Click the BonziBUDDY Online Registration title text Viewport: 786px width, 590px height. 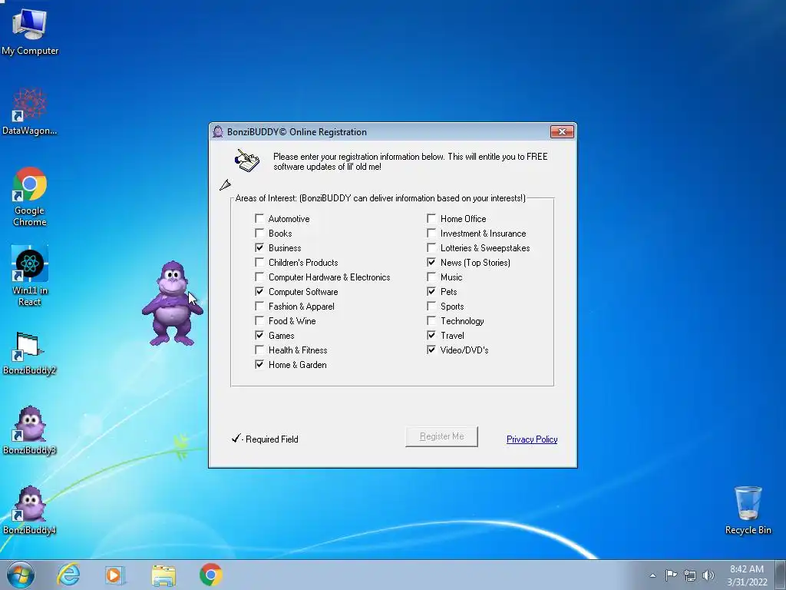[x=297, y=132]
